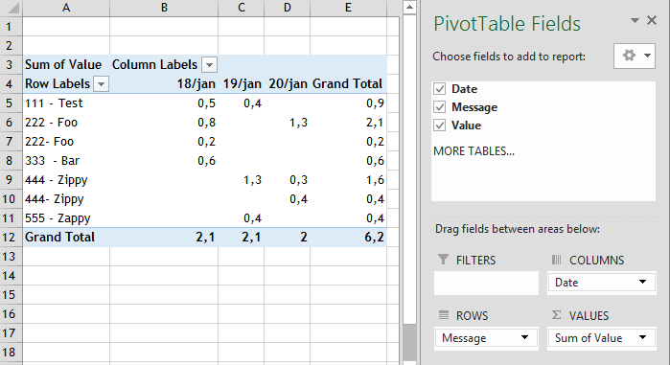Click the empty FILTERS area box

(486, 284)
